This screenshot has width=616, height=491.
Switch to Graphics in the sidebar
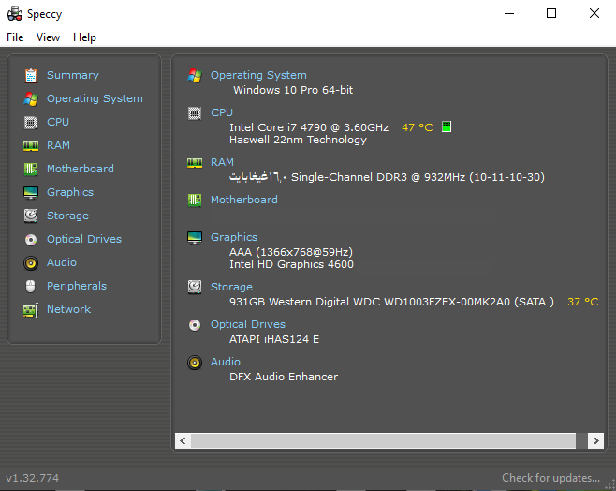click(x=70, y=192)
